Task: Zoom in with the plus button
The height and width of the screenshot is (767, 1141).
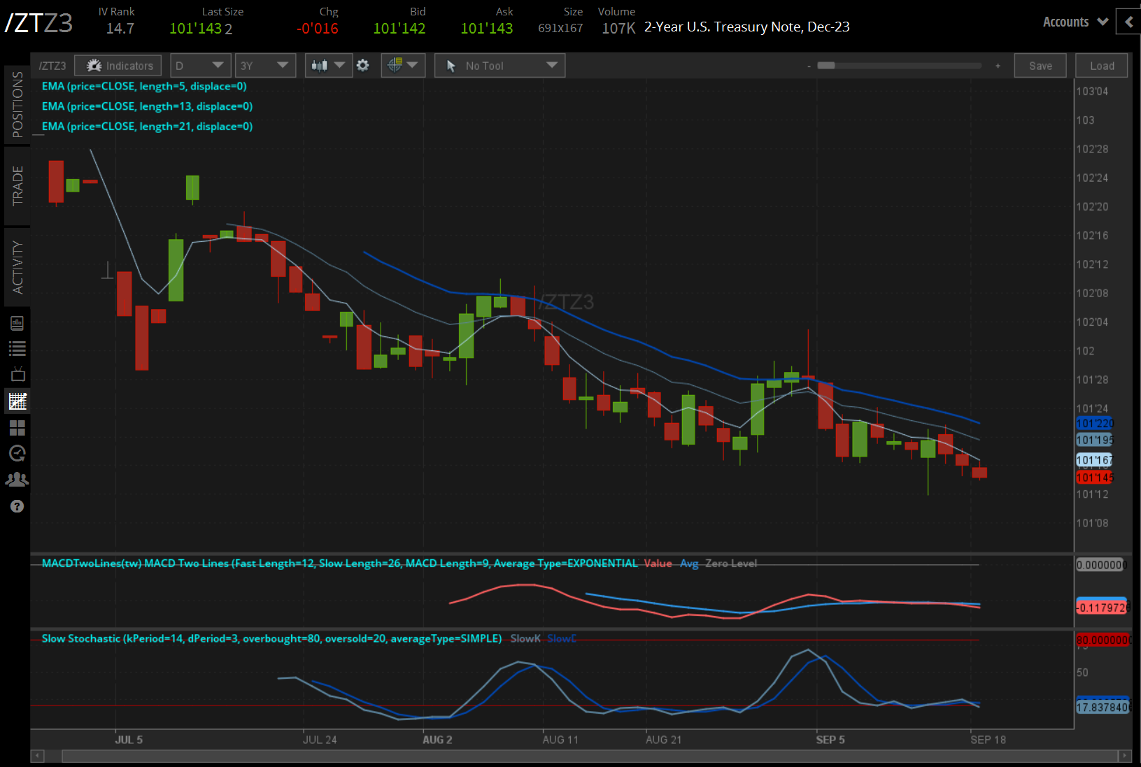Action: click(998, 66)
